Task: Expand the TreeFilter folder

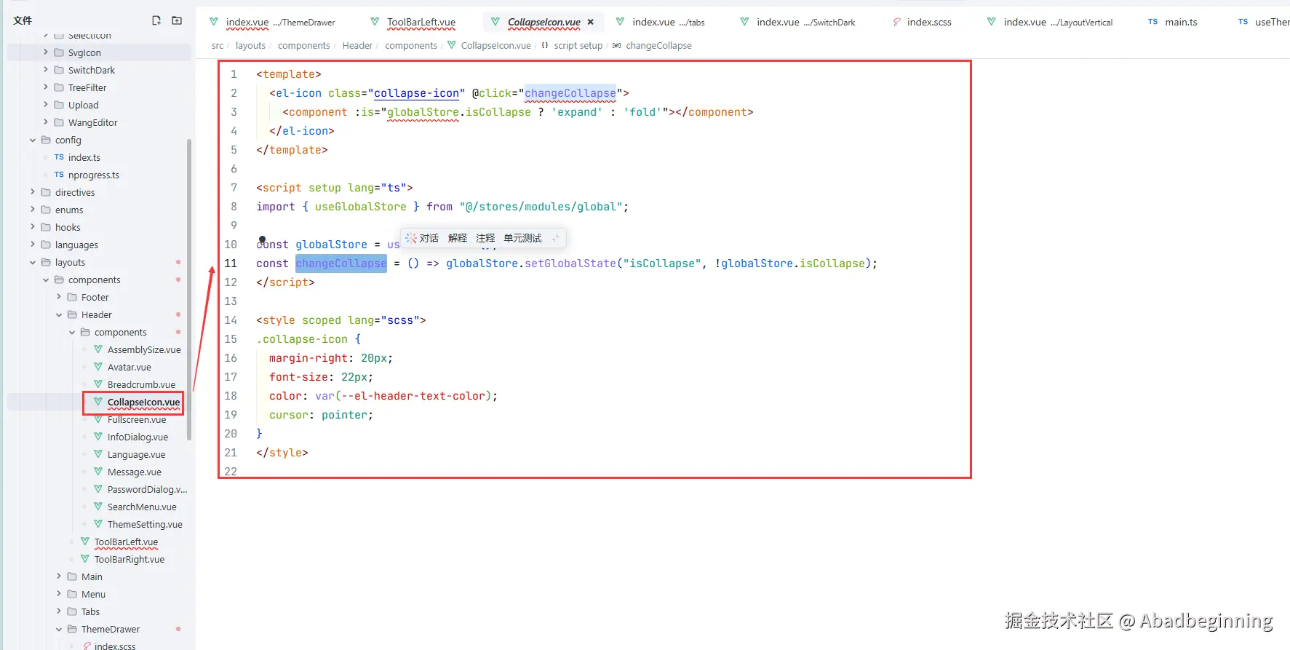Action: 46,87
